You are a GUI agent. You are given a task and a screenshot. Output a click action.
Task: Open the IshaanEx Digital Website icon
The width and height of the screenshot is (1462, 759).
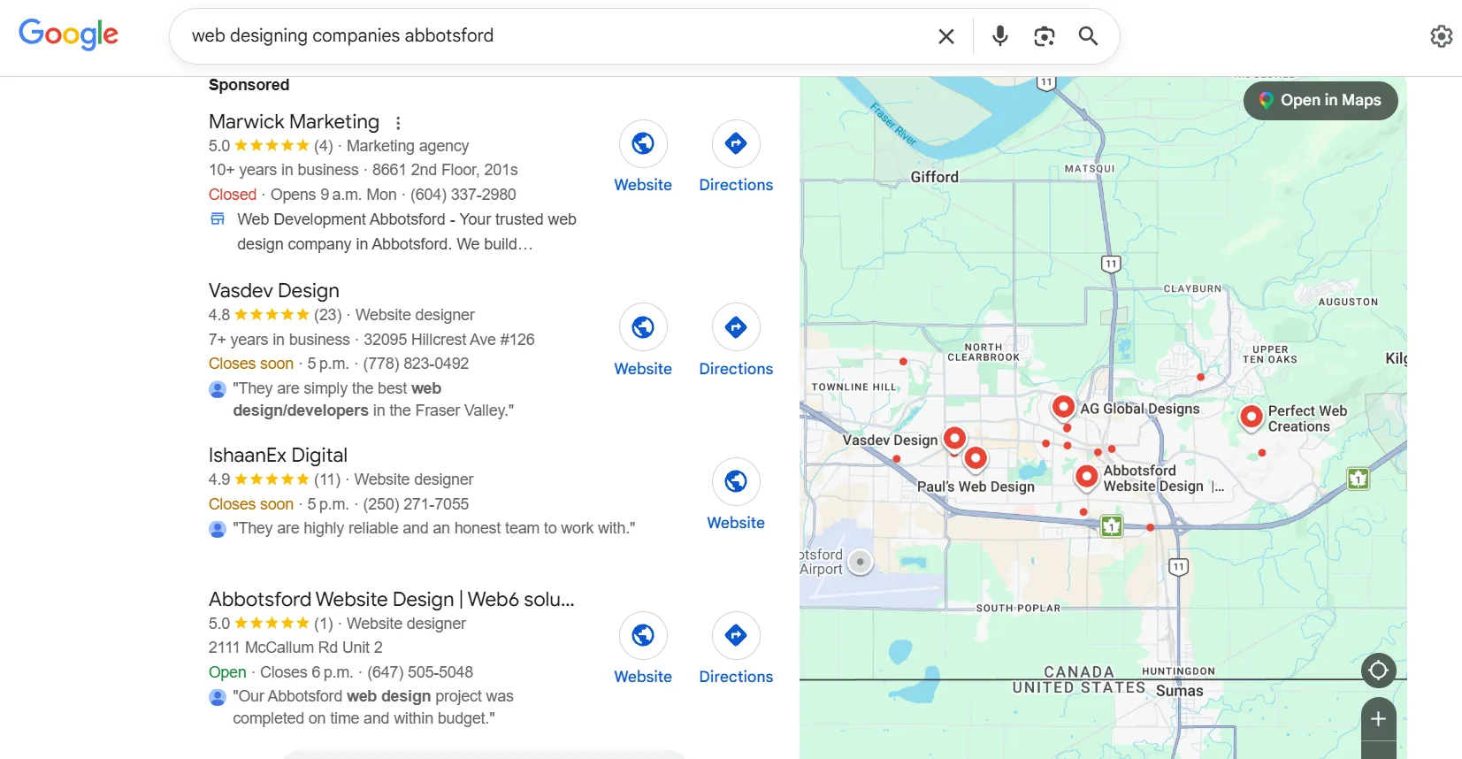pos(736,481)
